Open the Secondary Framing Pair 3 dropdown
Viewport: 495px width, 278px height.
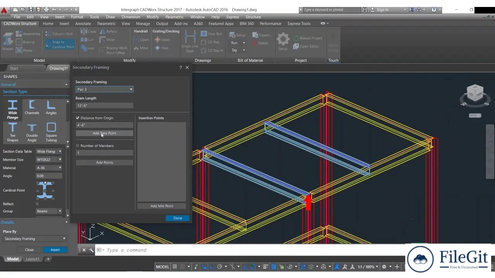(104, 89)
